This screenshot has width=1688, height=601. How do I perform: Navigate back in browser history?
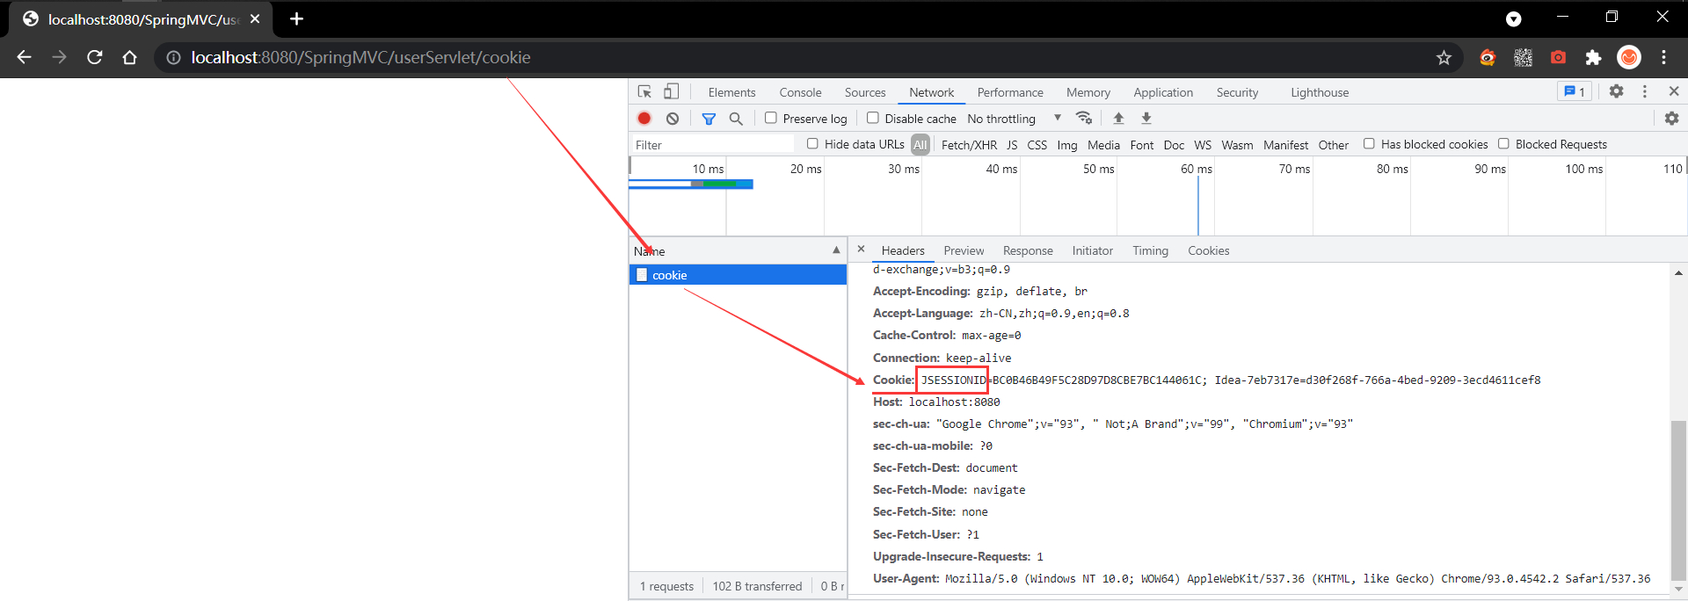pos(24,57)
